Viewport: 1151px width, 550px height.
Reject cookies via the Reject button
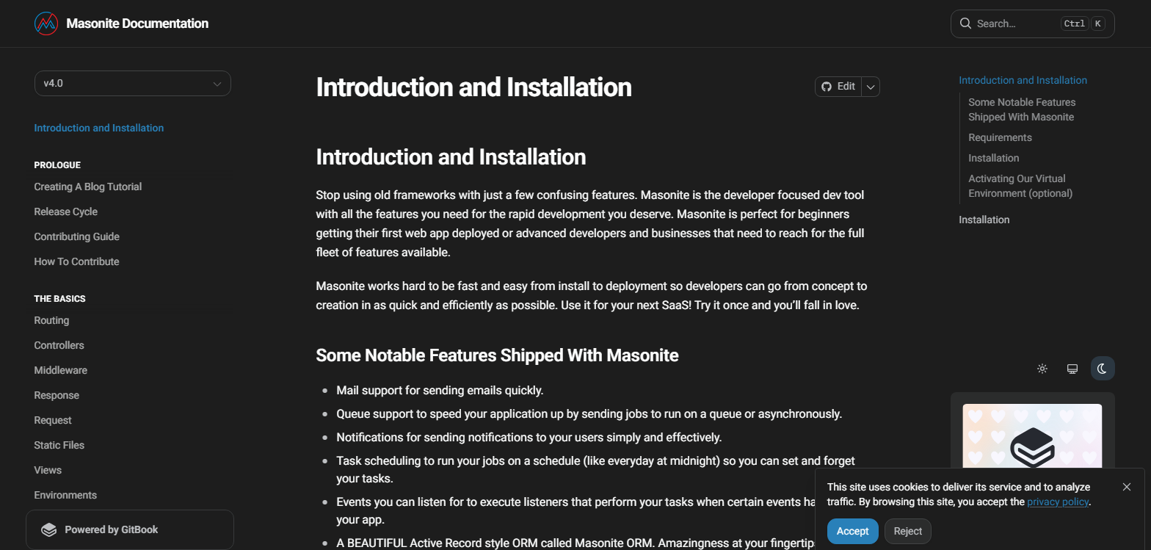click(907, 531)
